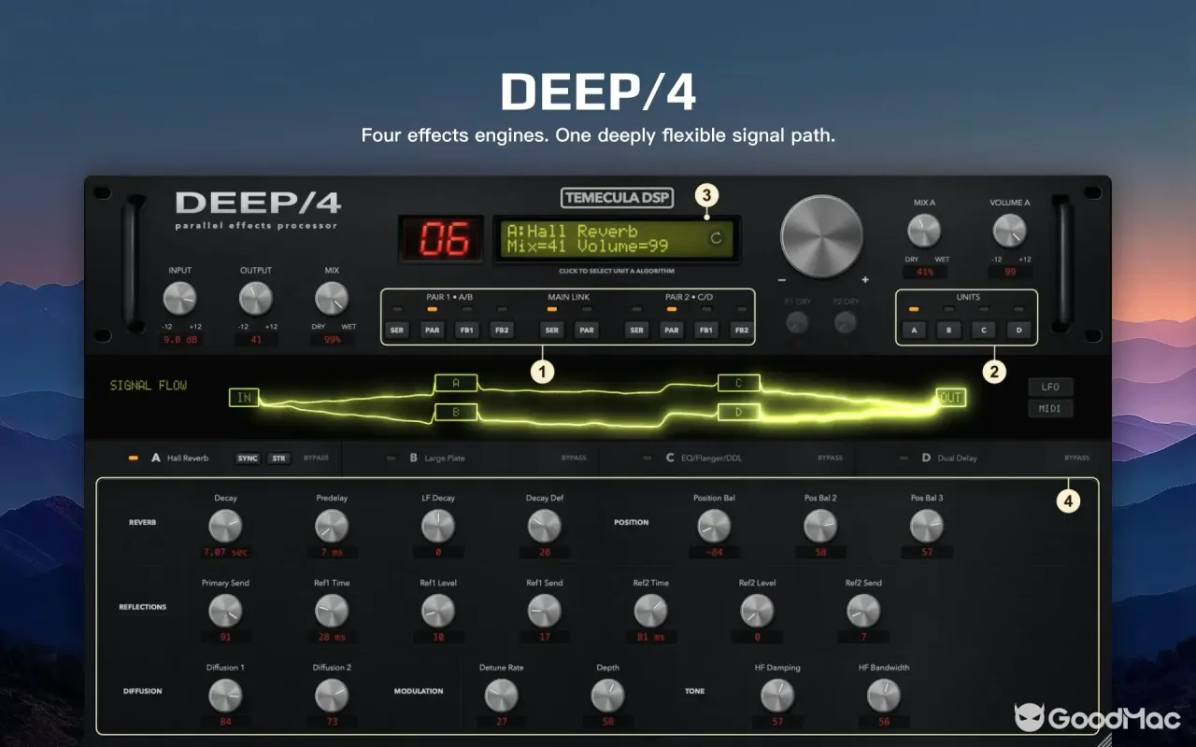Click the LCD display to select algorithm
The width and height of the screenshot is (1196, 747).
pos(617,239)
